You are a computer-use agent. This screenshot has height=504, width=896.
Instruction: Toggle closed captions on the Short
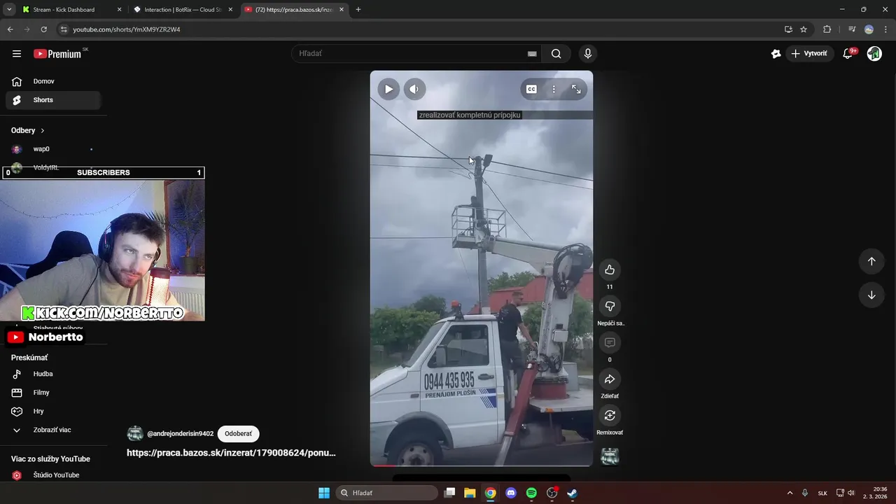[531, 89]
